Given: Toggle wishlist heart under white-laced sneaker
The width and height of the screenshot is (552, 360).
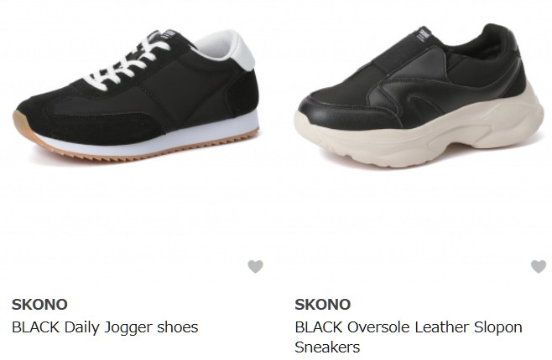Looking at the screenshot, I should click(x=255, y=266).
